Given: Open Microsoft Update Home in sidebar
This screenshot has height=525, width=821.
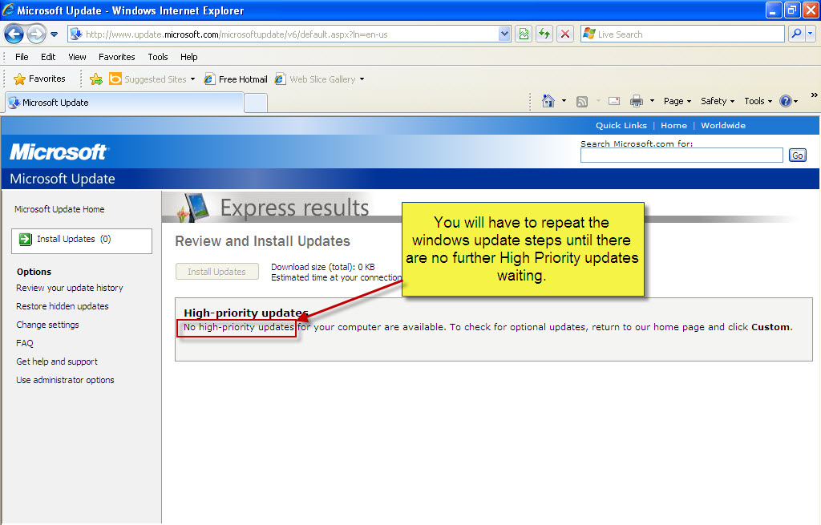Looking at the screenshot, I should (x=59, y=209).
